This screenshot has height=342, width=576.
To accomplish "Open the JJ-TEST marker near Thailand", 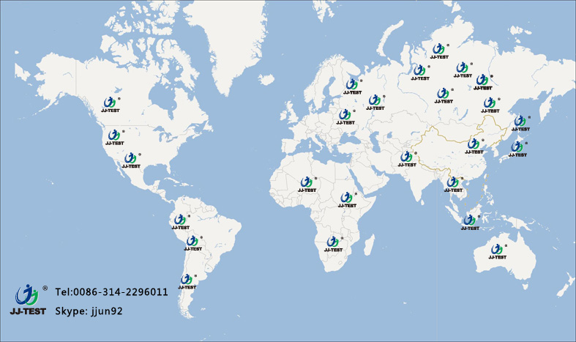I will [x=453, y=184].
